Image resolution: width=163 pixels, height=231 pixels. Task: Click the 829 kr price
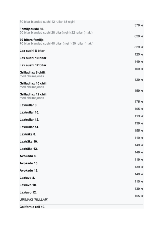[139, 47]
